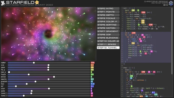Image resolution: width=174 pixels, height=98 pixels.
Task: Click the tunnel 2 slider handle
Action: (x=24, y=96)
